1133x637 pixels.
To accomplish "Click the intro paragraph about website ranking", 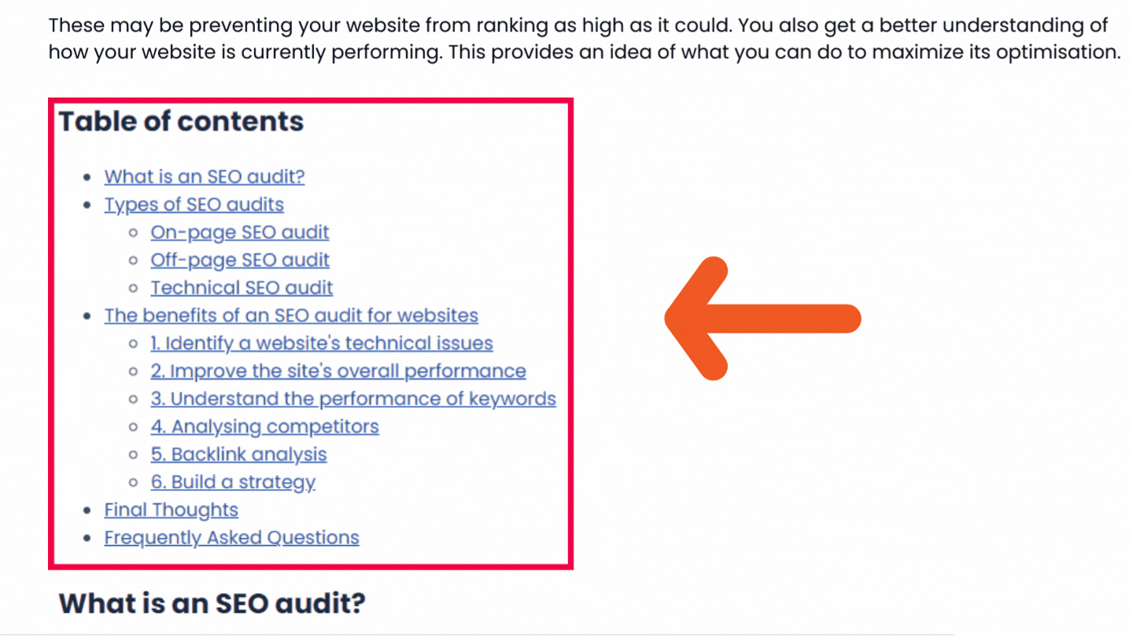I will click(x=584, y=39).
